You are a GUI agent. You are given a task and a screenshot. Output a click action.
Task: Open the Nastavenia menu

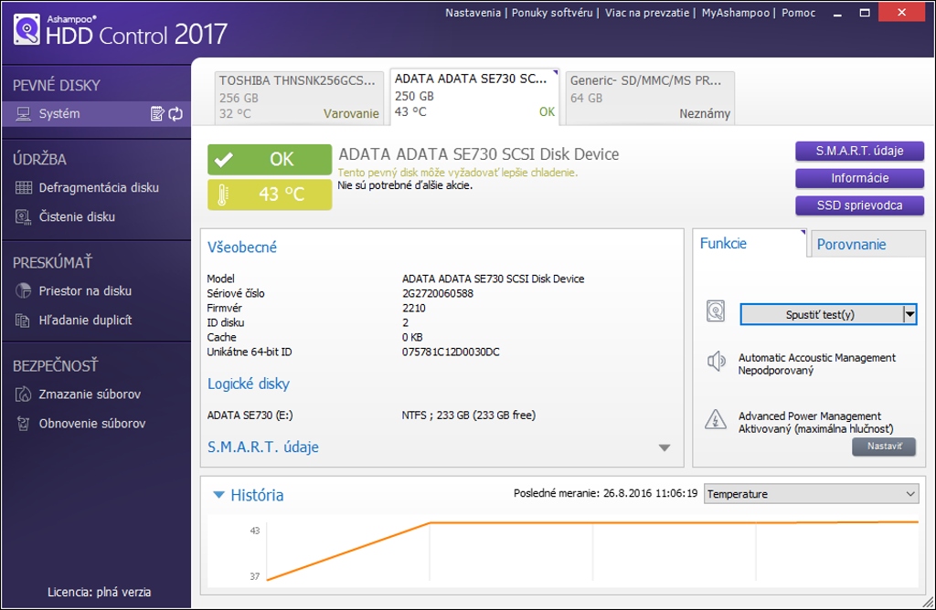click(473, 13)
